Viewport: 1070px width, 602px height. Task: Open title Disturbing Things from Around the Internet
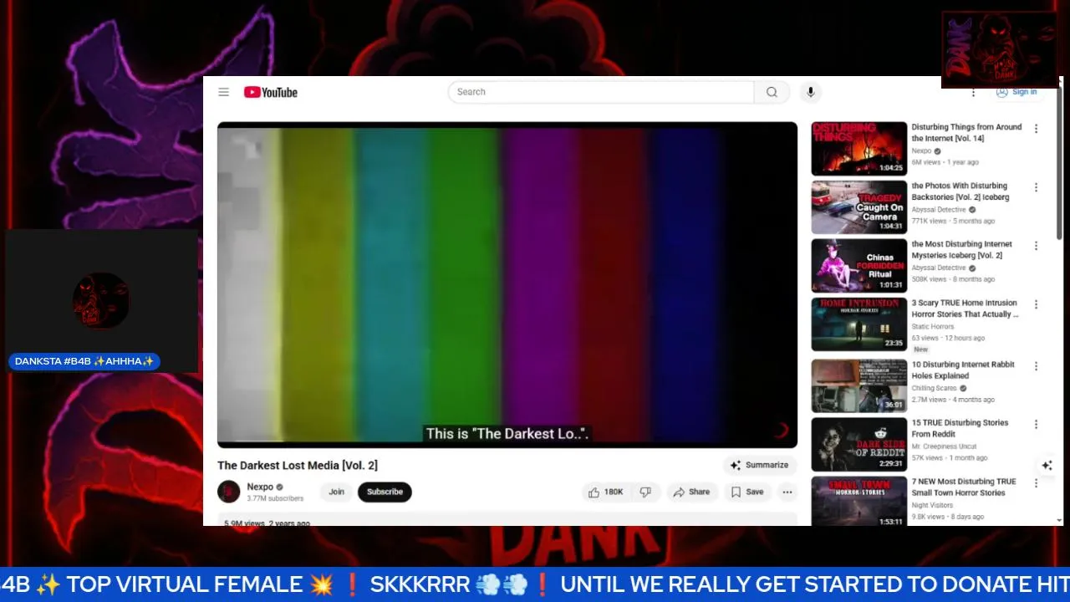966,132
